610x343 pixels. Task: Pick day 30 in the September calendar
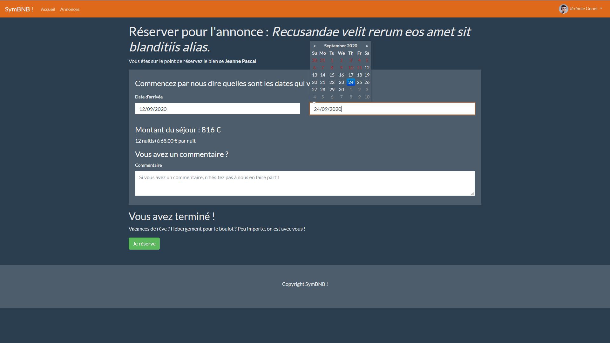[341, 90]
